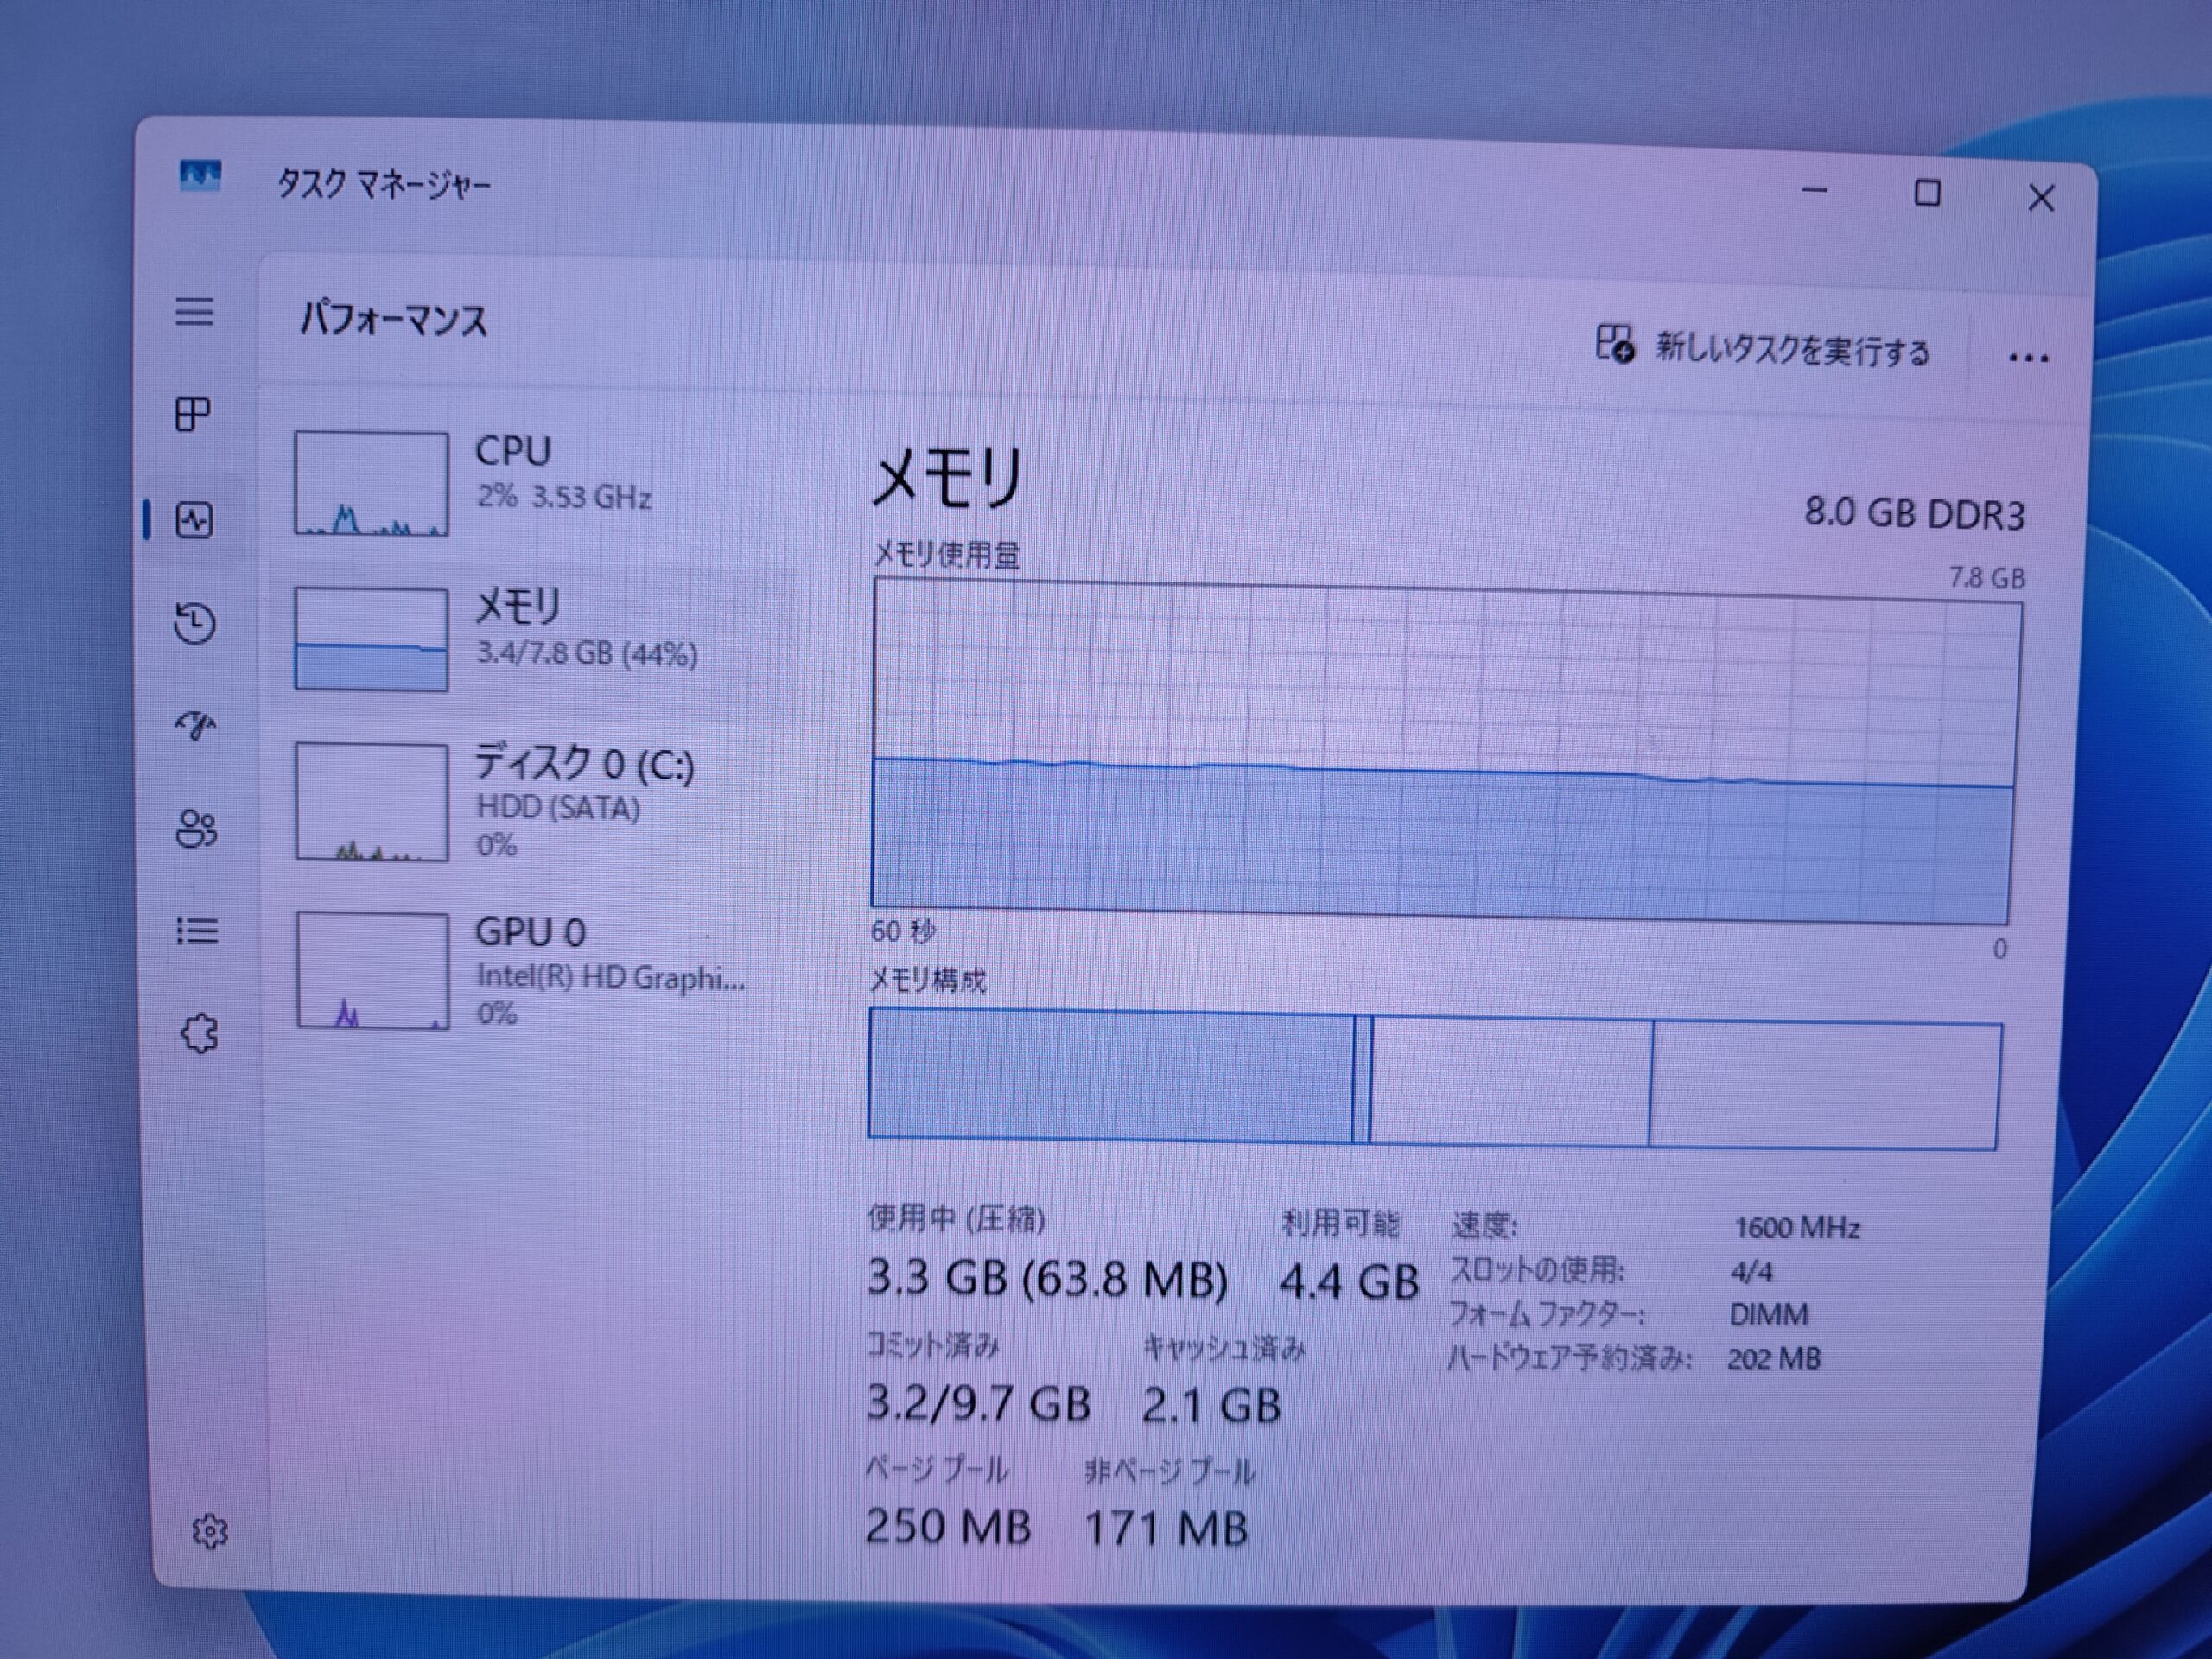
Task: Minimize the Task Manager window
Action: click(1815, 190)
